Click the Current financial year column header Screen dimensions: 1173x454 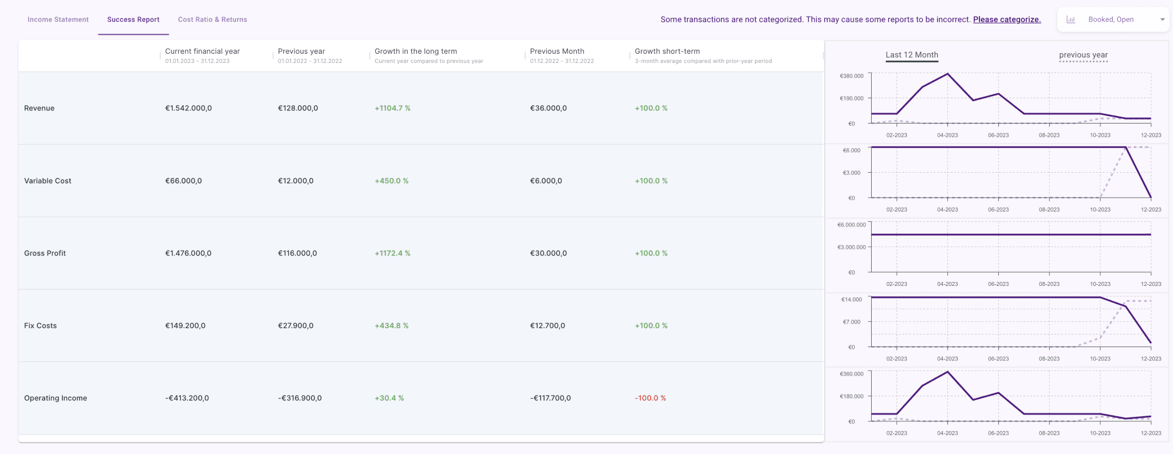(x=202, y=51)
